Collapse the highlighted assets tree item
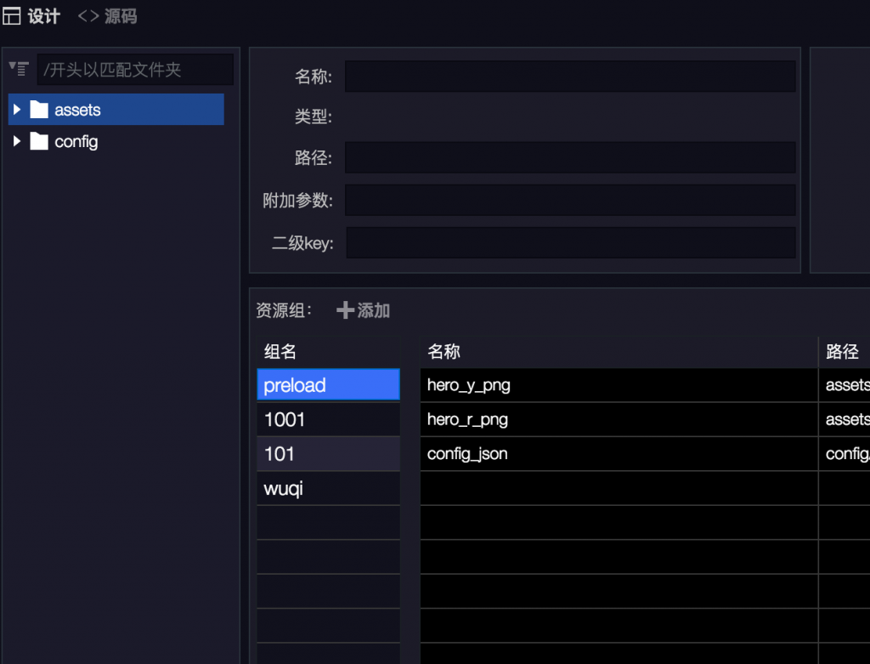 coord(17,109)
